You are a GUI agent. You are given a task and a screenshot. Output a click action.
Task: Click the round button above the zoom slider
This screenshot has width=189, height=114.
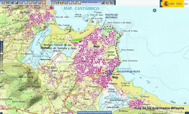coord(1,40)
